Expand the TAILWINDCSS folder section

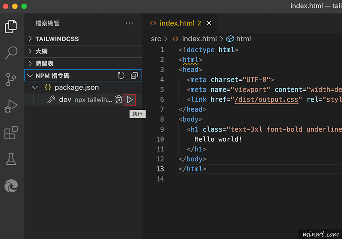pyautogui.click(x=83, y=39)
